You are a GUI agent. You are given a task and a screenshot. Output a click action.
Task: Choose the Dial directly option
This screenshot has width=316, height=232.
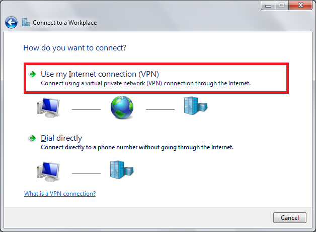pyautogui.click(x=61, y=138)
